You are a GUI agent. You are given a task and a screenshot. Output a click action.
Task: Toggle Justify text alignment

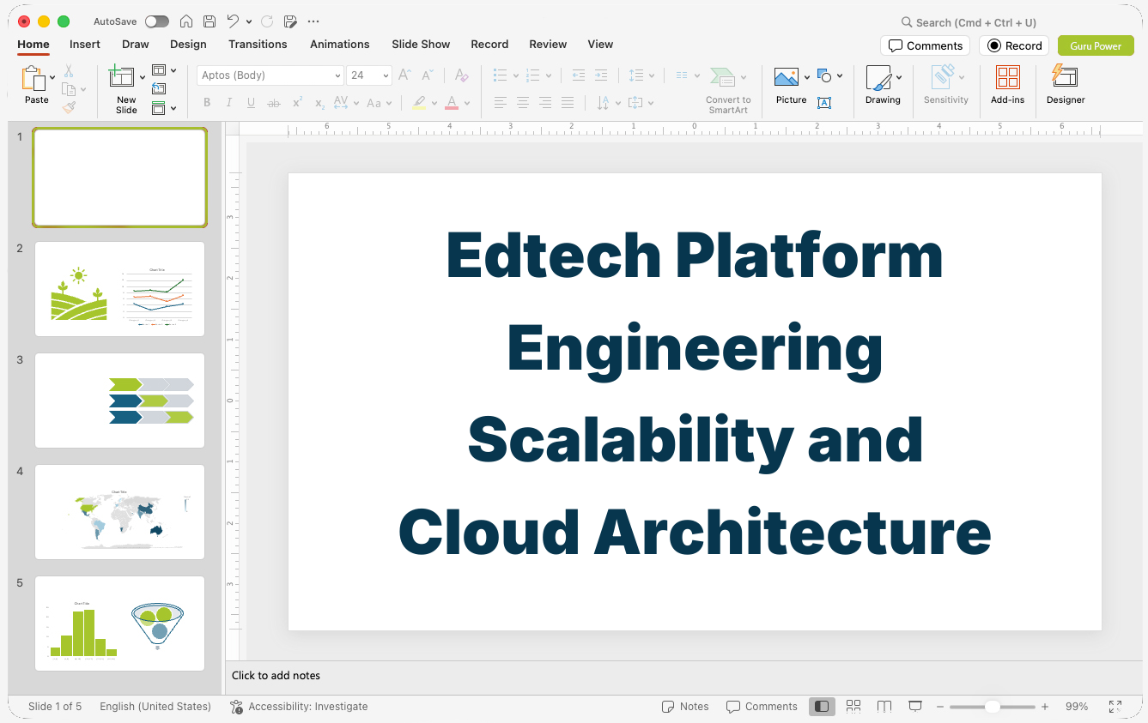[568, 103]
